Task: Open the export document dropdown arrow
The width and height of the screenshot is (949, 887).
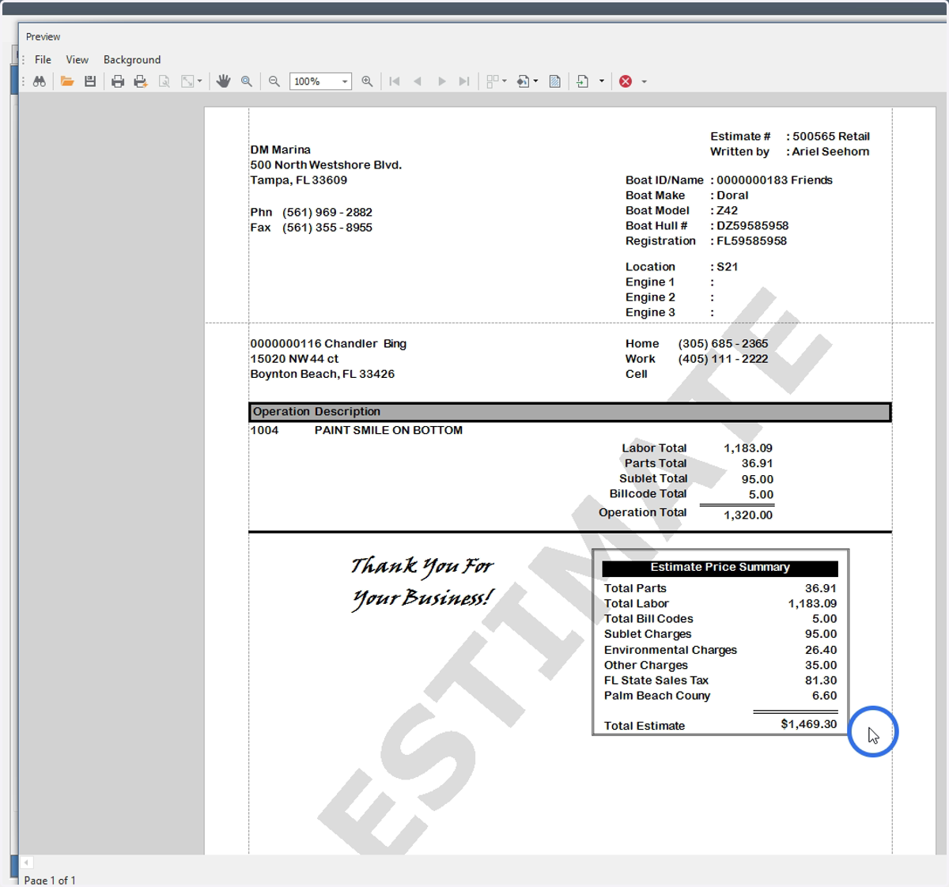Action: 602,81
